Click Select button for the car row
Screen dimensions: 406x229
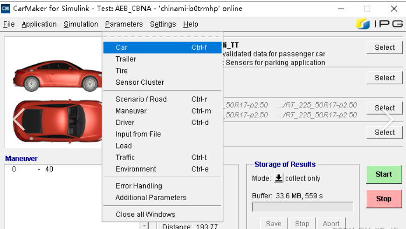point(385,47)
